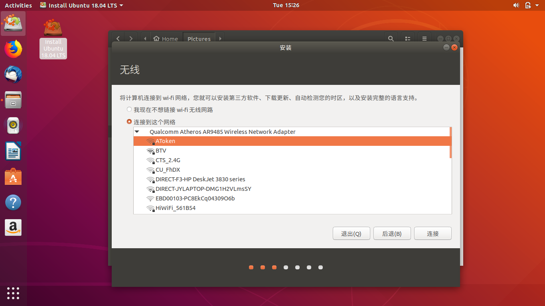Click the wifi signal icon beside BTV

[x=150, y=151]
